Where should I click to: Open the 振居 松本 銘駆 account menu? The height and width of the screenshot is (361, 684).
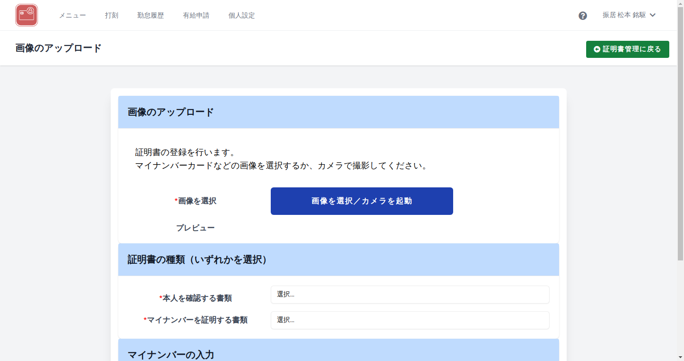click(629, 15)
